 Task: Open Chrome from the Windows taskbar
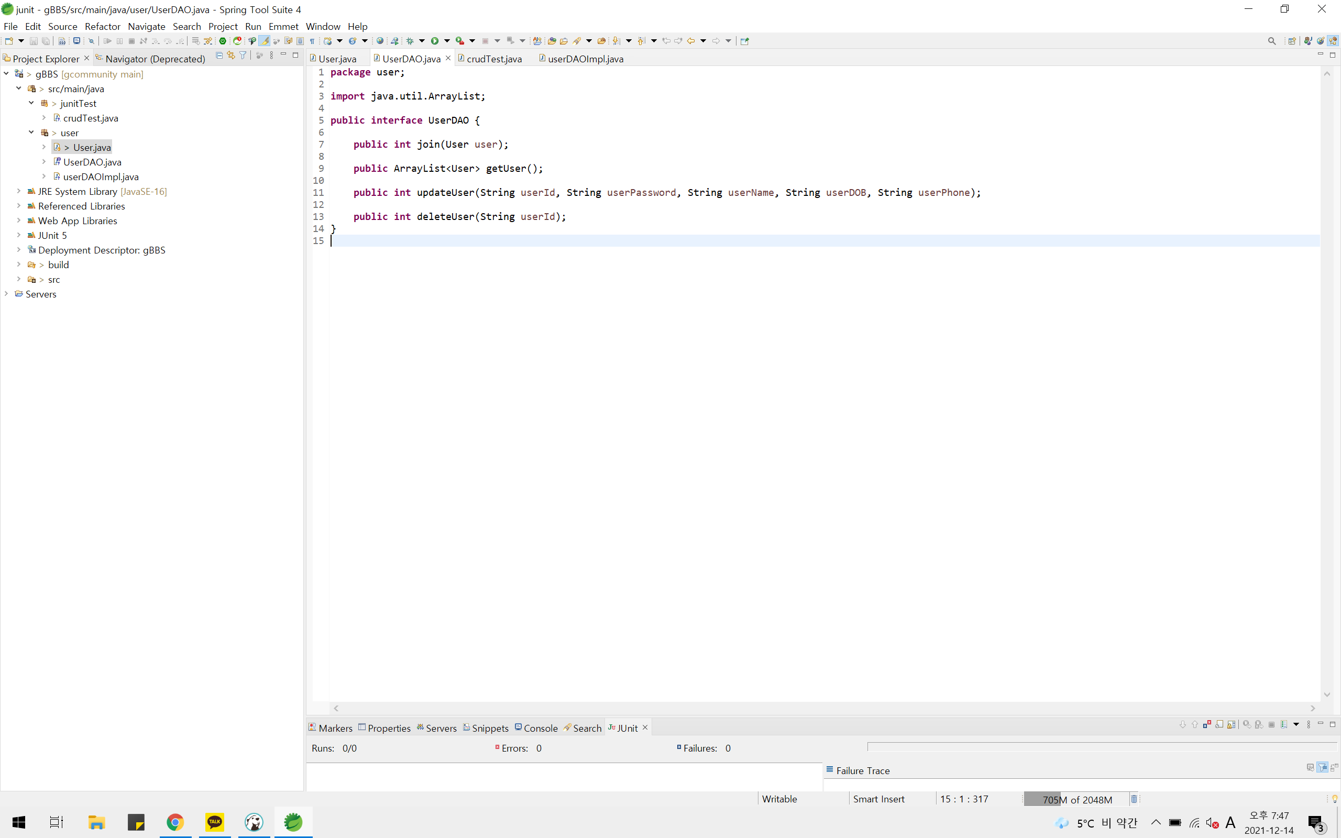click(x=175, y=822)
